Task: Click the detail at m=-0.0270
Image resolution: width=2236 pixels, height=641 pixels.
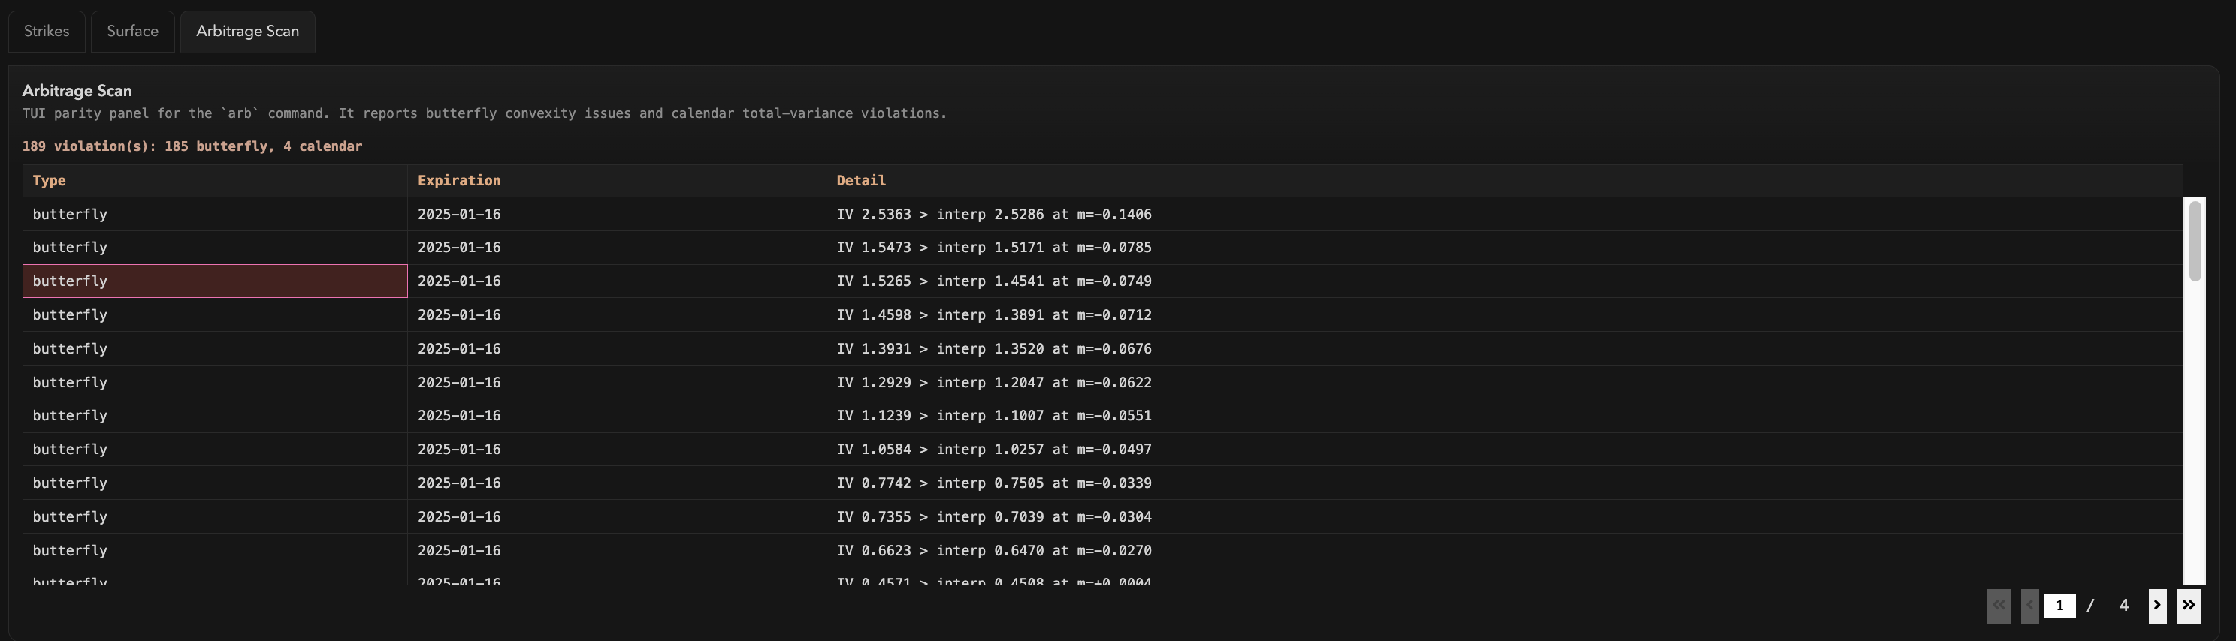Action: [x=993, y=551]
